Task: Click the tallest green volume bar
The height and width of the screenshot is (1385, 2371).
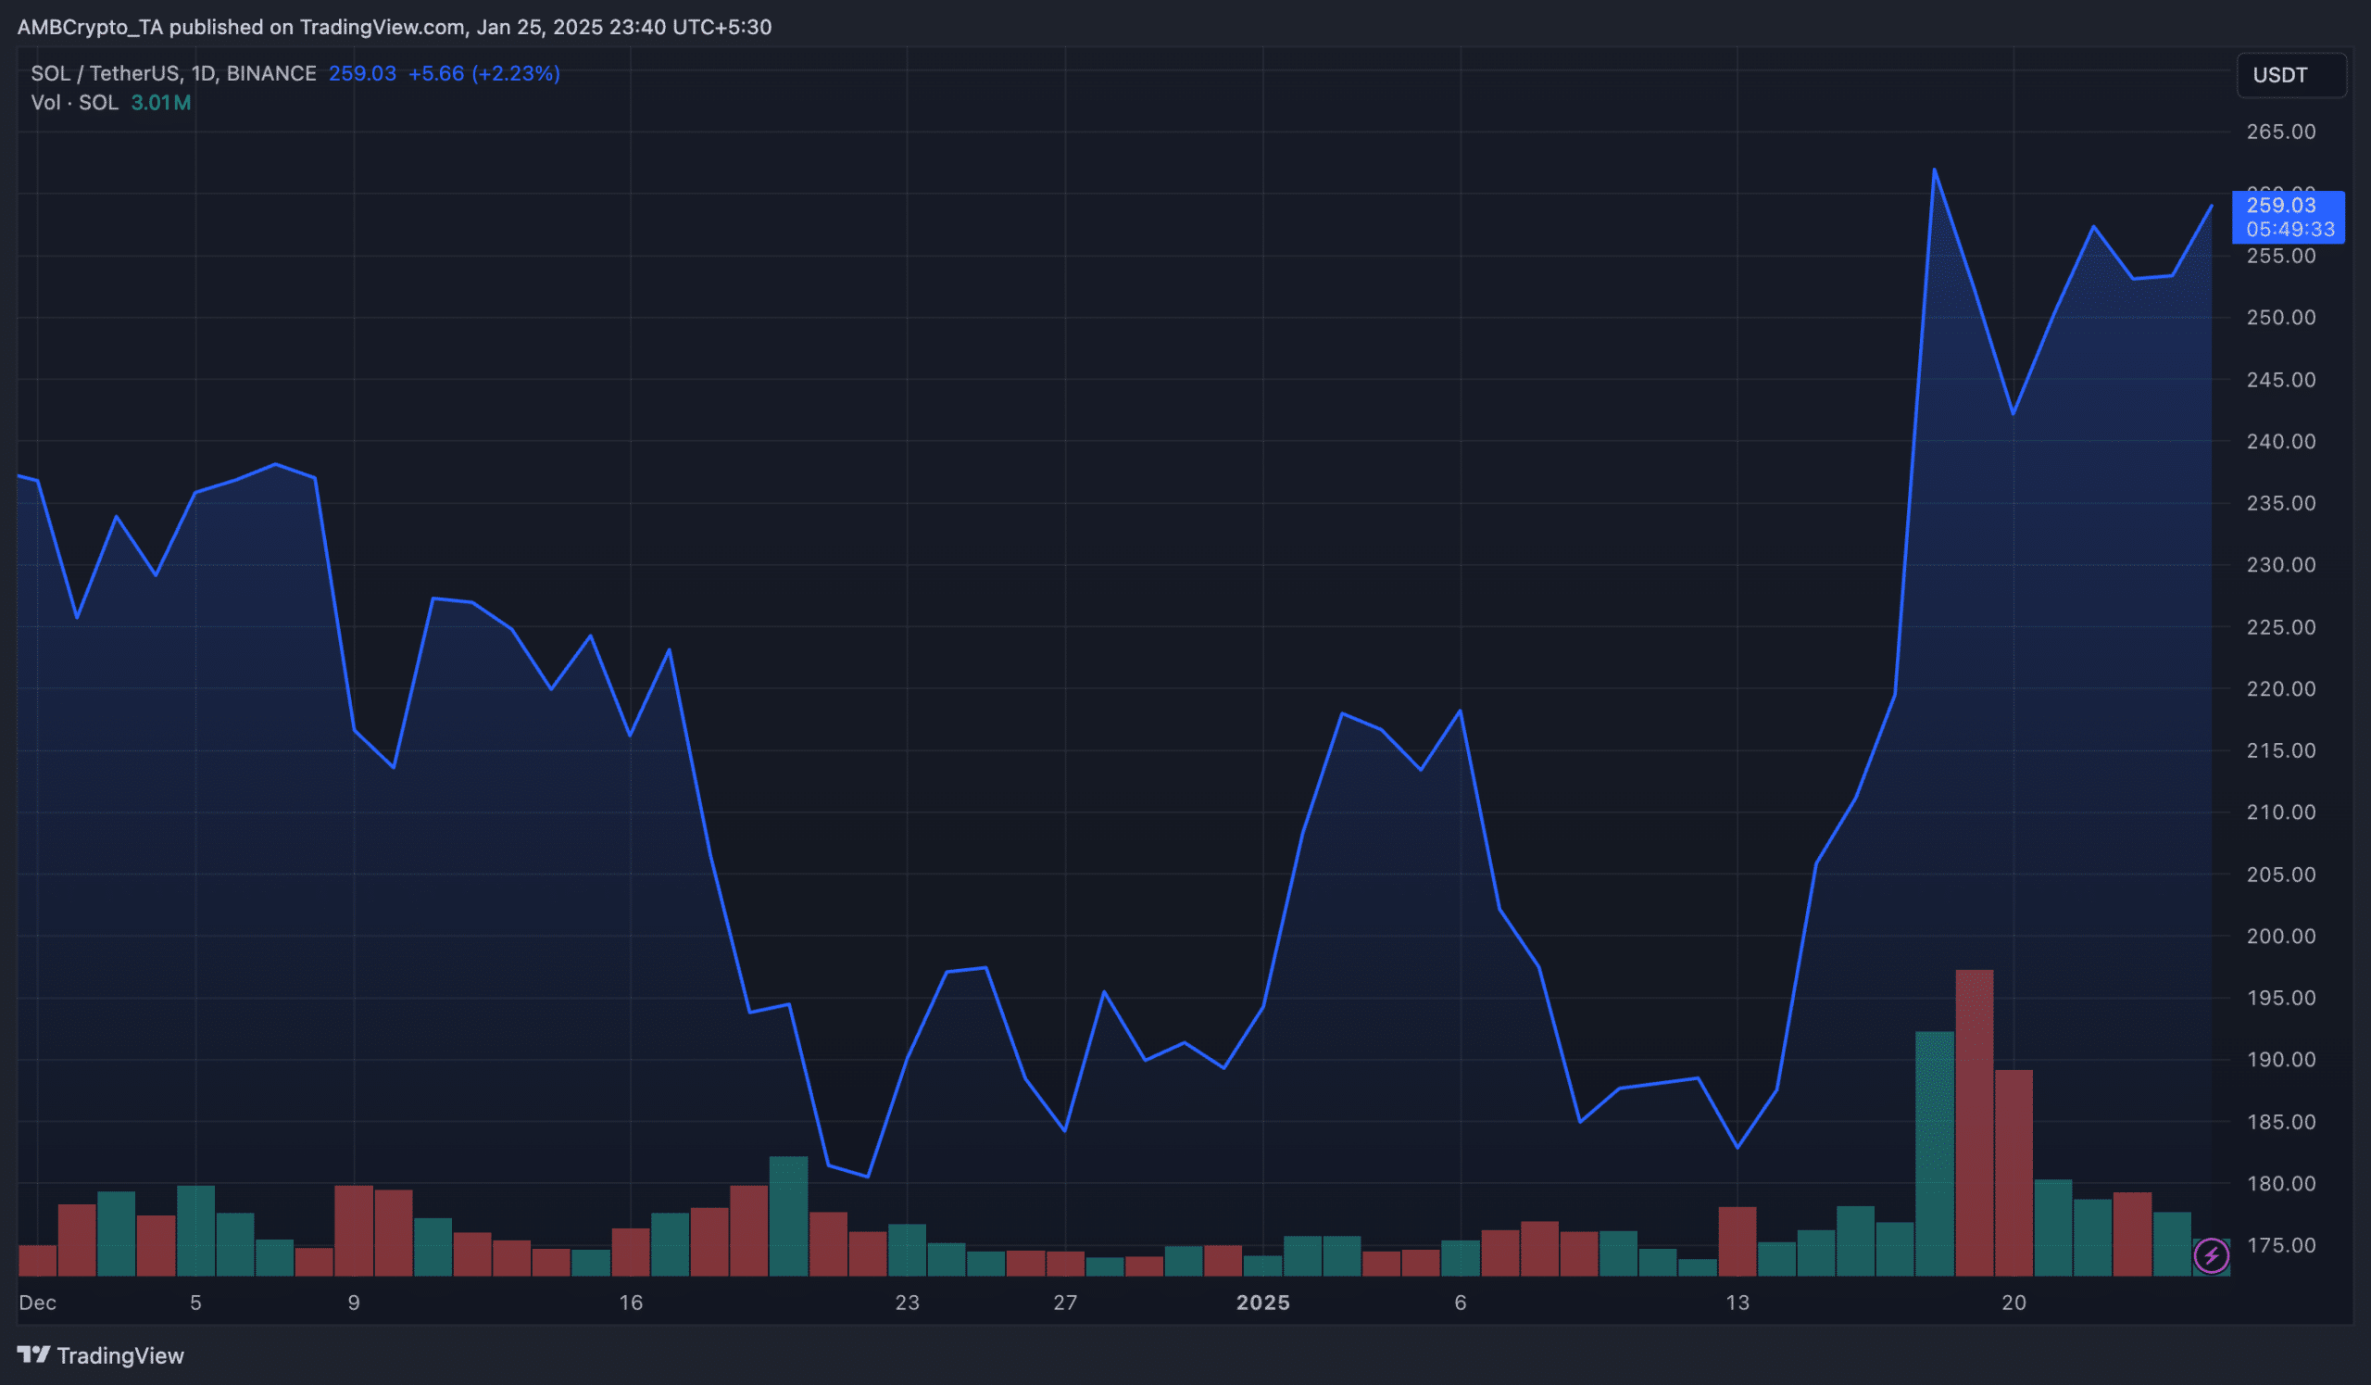Action: tap(1935, 1153)
